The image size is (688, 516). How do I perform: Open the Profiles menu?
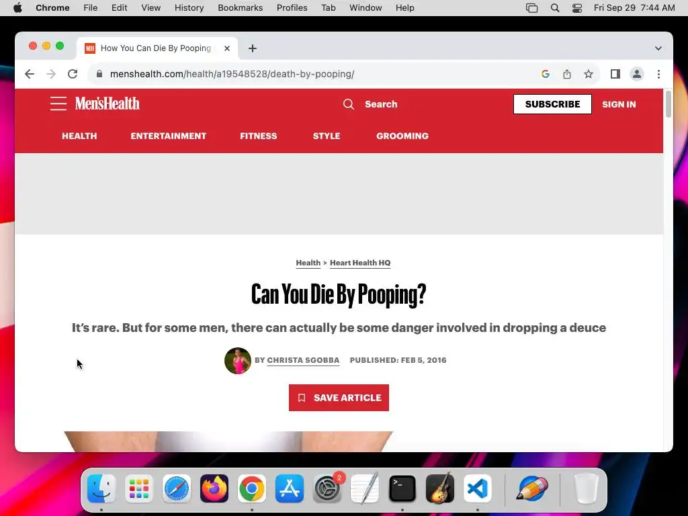tap(292, 8)
